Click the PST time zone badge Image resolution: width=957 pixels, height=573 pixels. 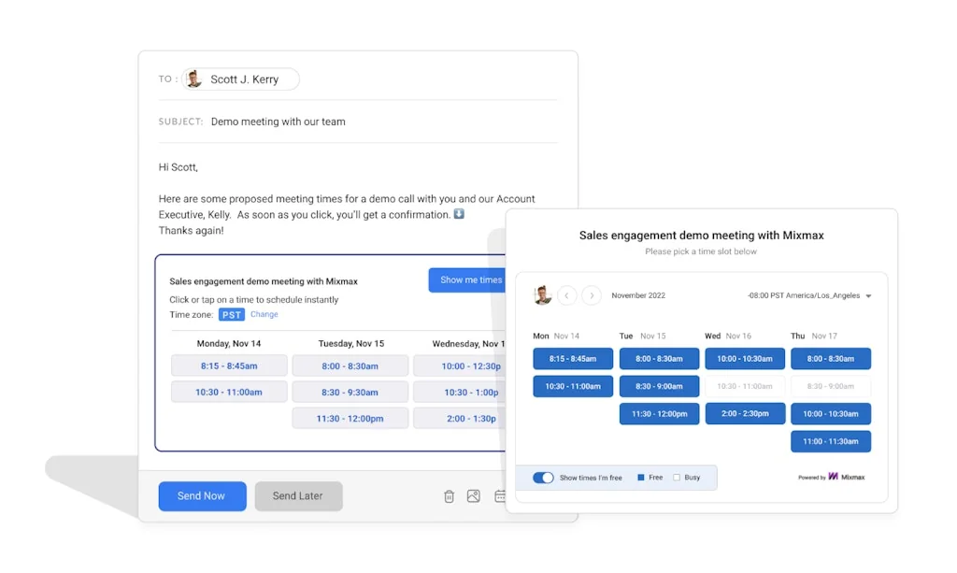[231, 314]
